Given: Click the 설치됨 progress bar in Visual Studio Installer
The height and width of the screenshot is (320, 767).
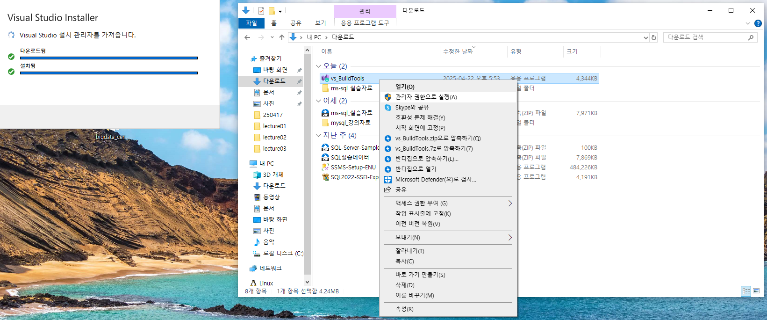Looking at the screenshot, I should tap(109, 73).
